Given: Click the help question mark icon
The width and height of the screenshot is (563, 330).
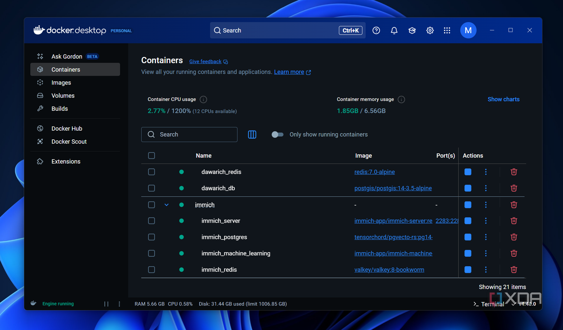Looking at the screenshot, I should (376, 31).
